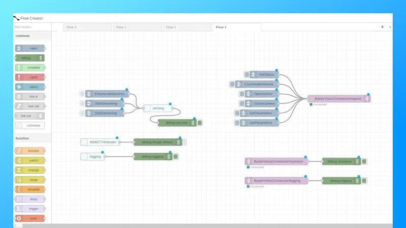The width and height of the screenshot is (406, 228).
Task: Click the switch node in function palette
Action: [x=30, y=161]
